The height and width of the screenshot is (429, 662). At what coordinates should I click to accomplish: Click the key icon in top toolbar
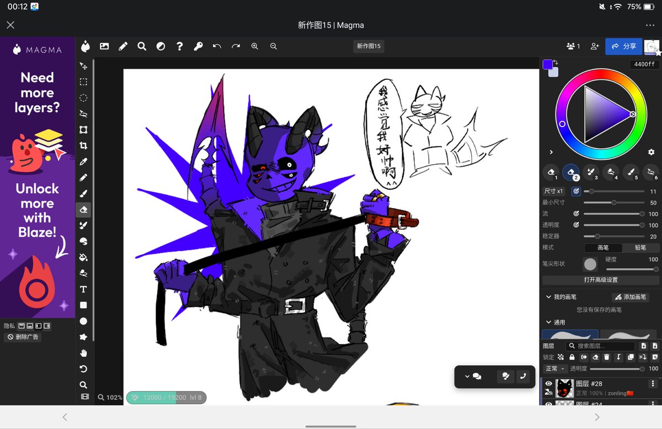pyautogui.click(x=198, y=46)
